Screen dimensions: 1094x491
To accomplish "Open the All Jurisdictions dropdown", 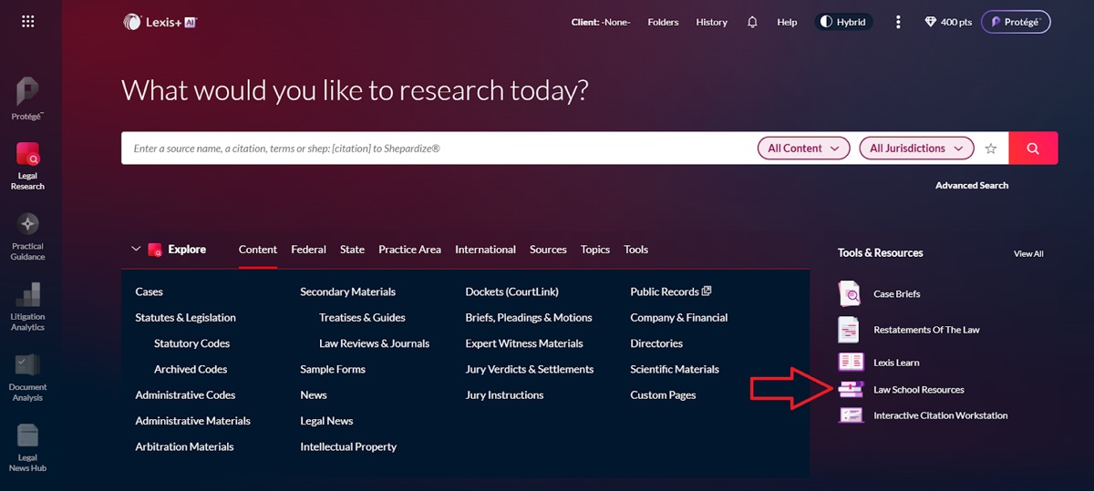I will [917, 148].
